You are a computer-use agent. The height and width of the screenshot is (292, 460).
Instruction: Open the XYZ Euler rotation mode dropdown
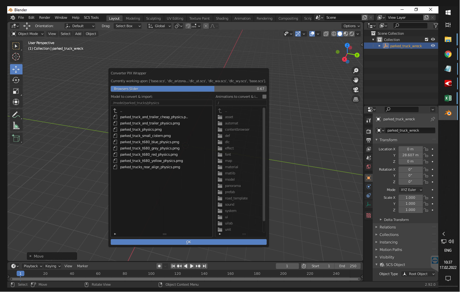411,190
